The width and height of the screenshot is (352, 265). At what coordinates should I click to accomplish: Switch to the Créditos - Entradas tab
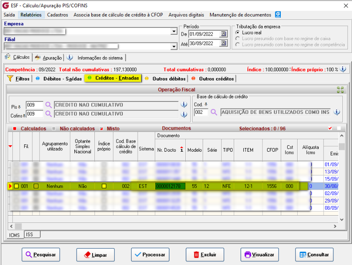[113, 78]
